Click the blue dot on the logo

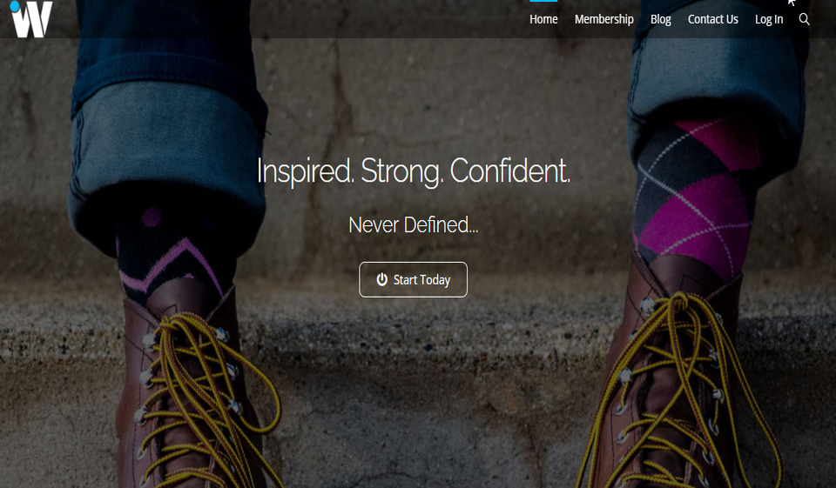pos(15,6)
